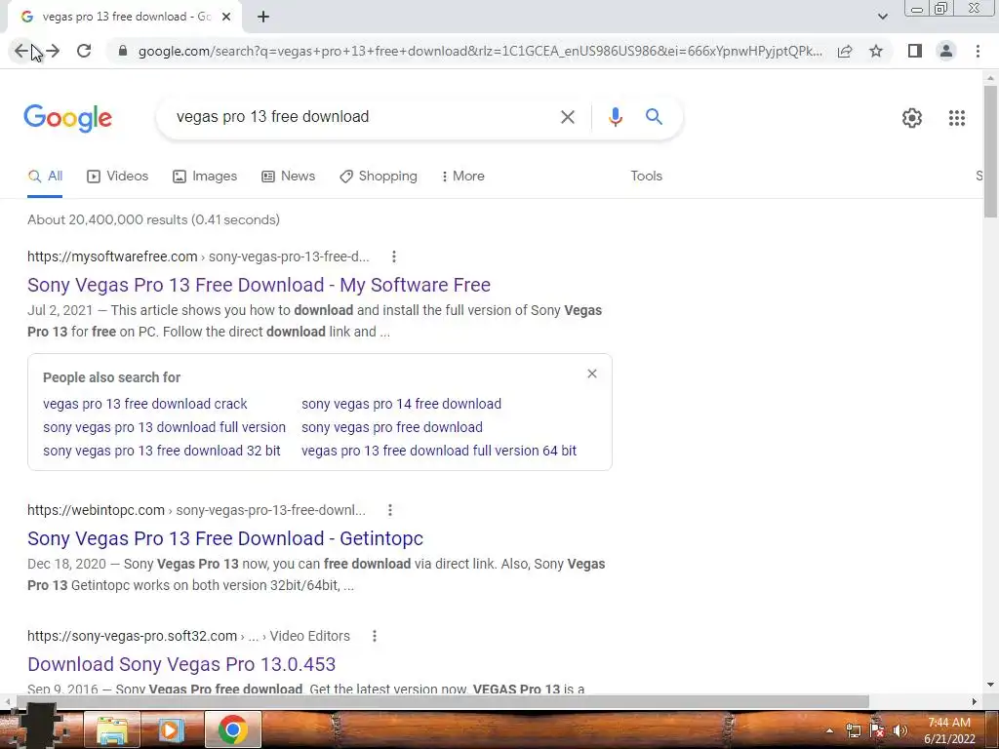Click the URL in the address bar
Screen dimensions: 999x749
click(x=480, y=51)
